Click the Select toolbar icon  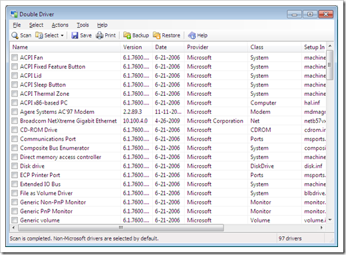(x=39, y=35)
